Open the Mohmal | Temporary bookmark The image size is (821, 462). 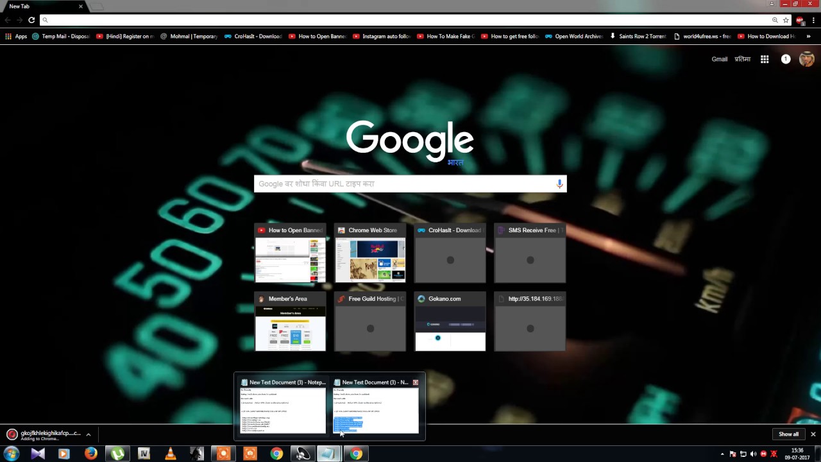click(x=189, y=37)
